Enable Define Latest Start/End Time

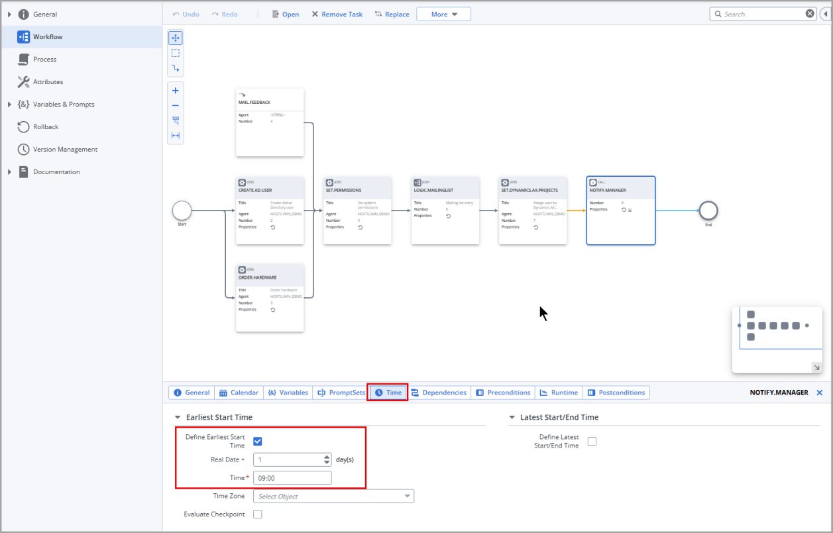591,441
